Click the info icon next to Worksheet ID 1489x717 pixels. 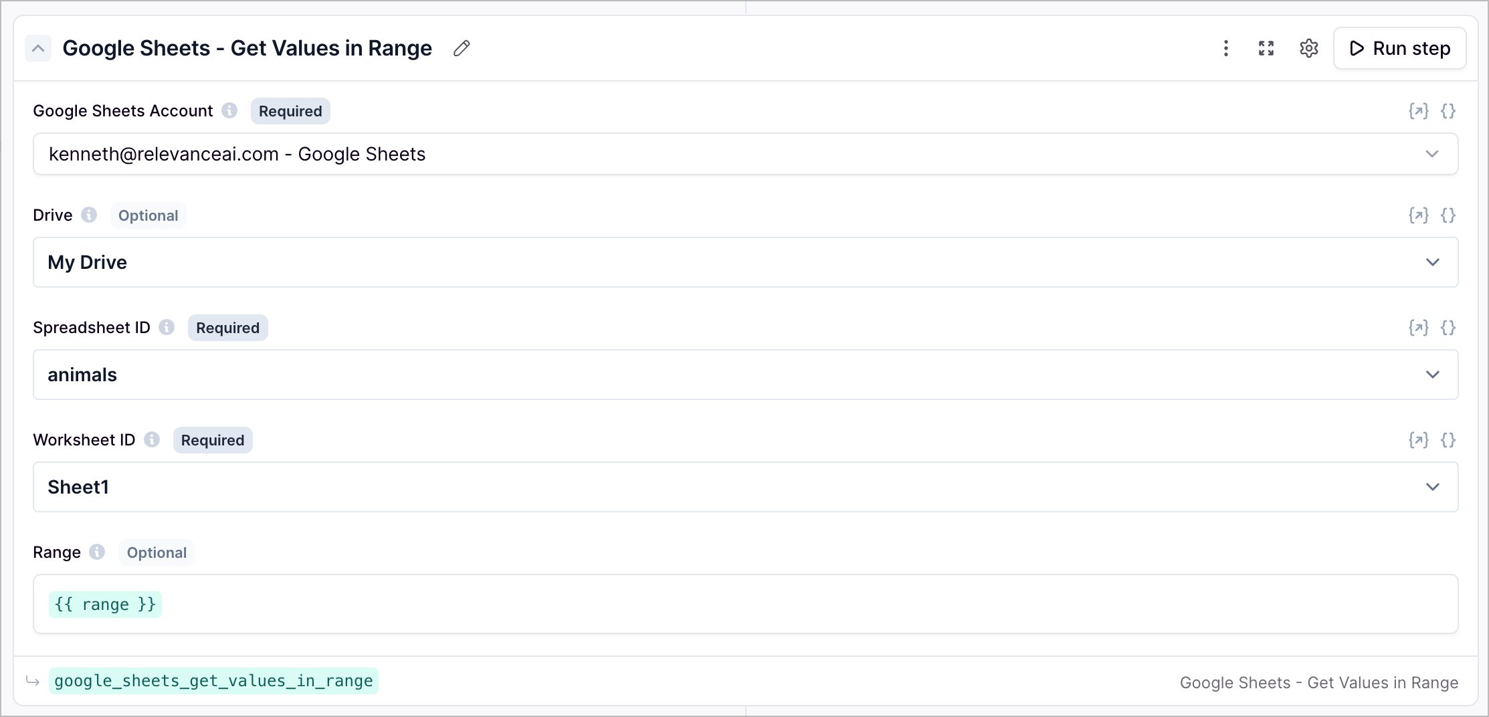(153, 440)
